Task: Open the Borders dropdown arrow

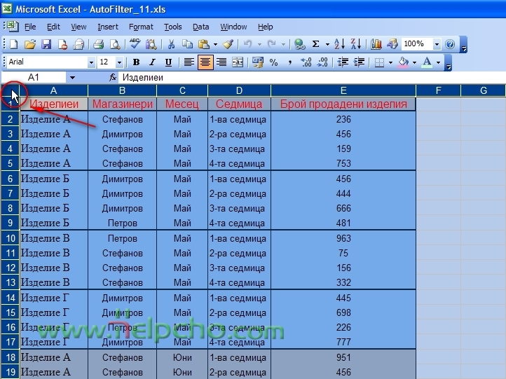Action: [390, 62]
